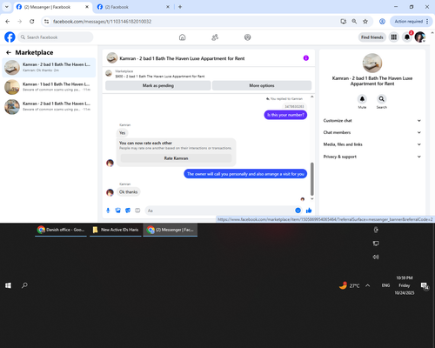Search in conversation magnifier icon
The width and height of the screenshot is (435, 348).
[382, 99]
